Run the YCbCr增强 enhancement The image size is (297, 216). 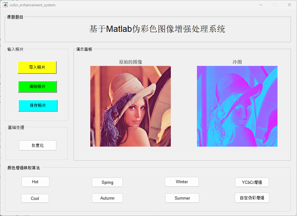tap(252, 182)
